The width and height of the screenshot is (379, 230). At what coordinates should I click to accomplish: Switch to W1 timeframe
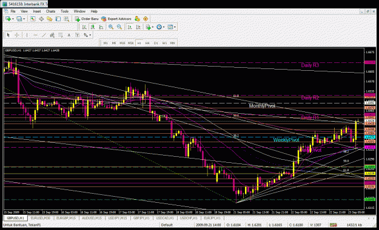point(164,43)
